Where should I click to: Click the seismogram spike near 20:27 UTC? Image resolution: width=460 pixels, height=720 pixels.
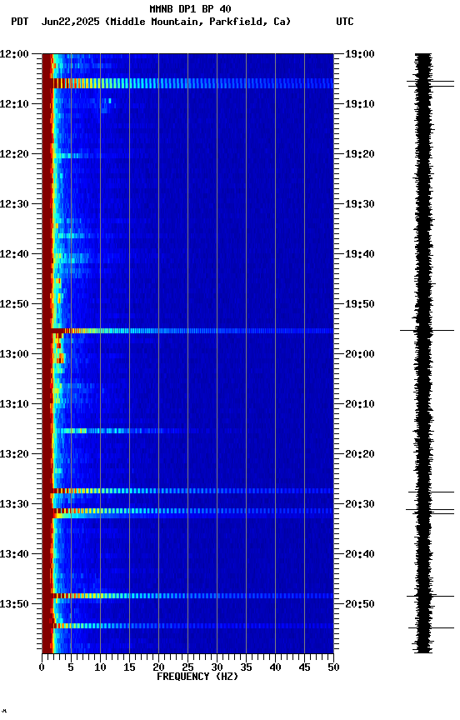(431, 492)
